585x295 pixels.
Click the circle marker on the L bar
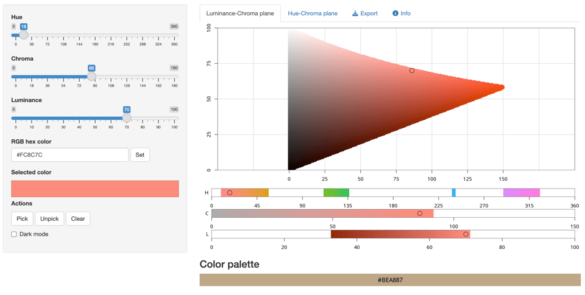466,234
